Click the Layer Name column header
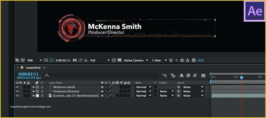266x118 pixels. (x=56, y=83)
